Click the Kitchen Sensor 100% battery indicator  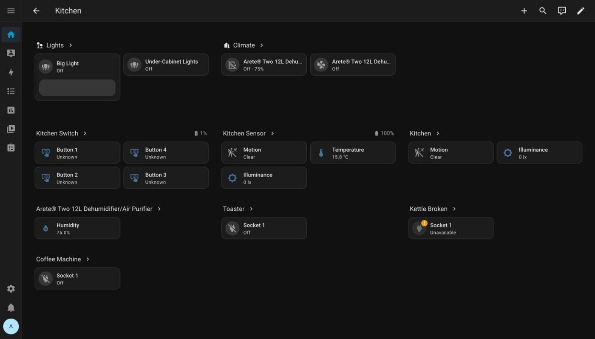click(x=384, y=133)
